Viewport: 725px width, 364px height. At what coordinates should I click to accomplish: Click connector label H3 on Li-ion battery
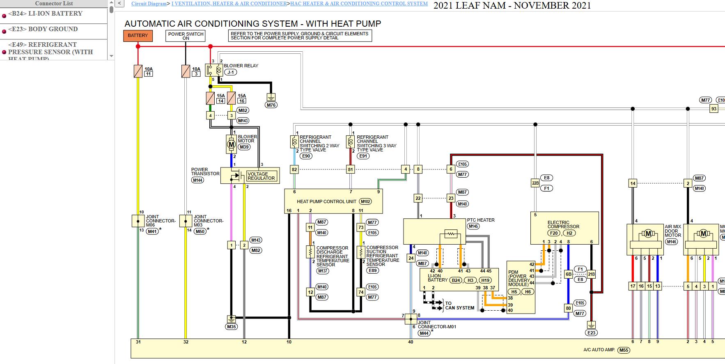(470, 280)
